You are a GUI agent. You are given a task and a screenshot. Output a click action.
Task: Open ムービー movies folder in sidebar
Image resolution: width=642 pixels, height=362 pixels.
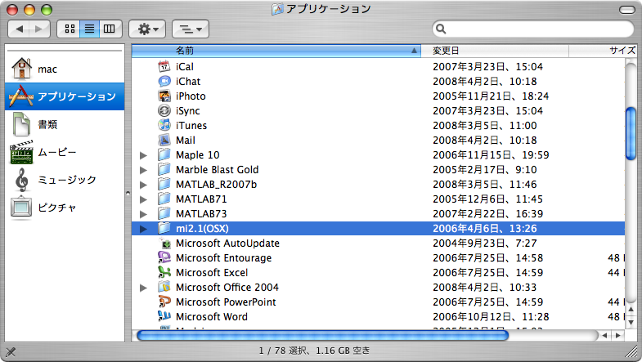(x=65, y=152)
